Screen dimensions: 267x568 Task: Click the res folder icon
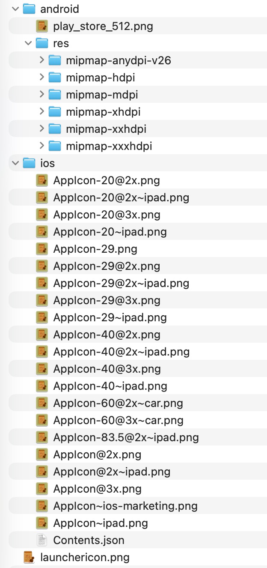[x=42, y=43]
